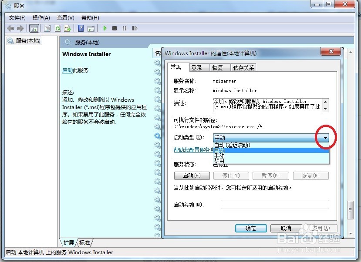Click the services list scrollbar thumb

350,210
